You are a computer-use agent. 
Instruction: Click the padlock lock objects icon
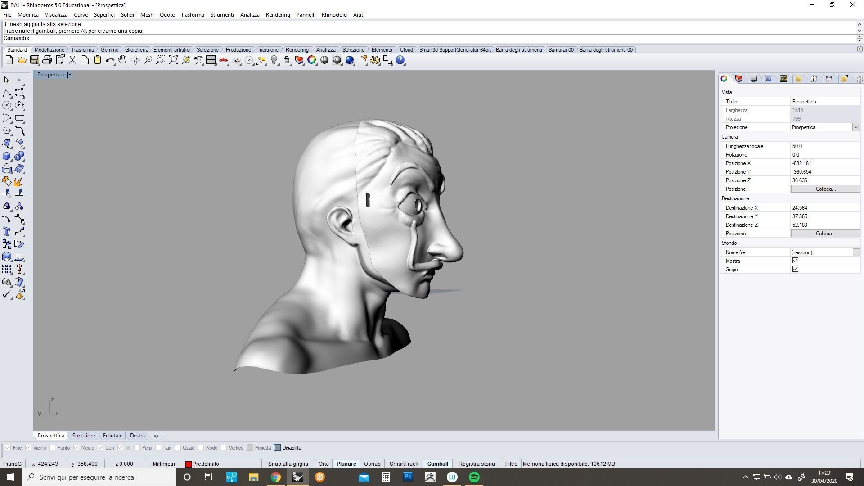tap(287, 60)
